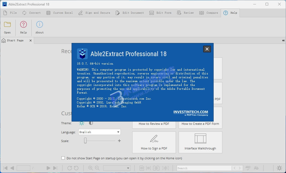Toggle the ABC whole-word search option
Viewport: 286px width, 173px height.
coord(248,168)
